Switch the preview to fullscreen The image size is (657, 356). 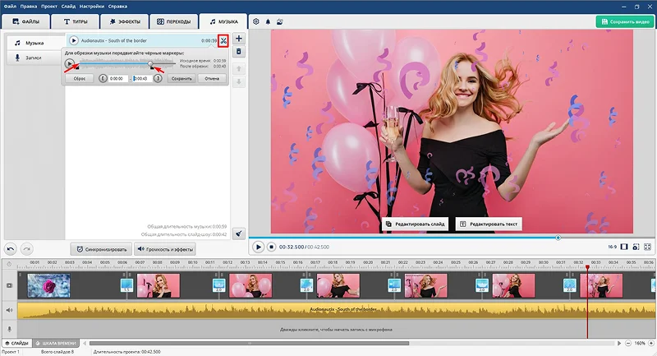pos(648,247)
